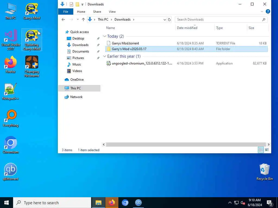Select Updating Garrys Mod desktop shortcut
This screenshot has height=208, width=278.
point(31,40)
